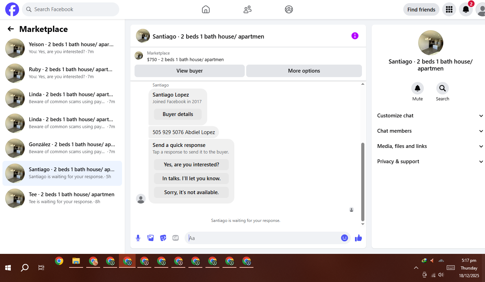Open Windows taskbar search

pyautogui.click(x=25, y=268)
